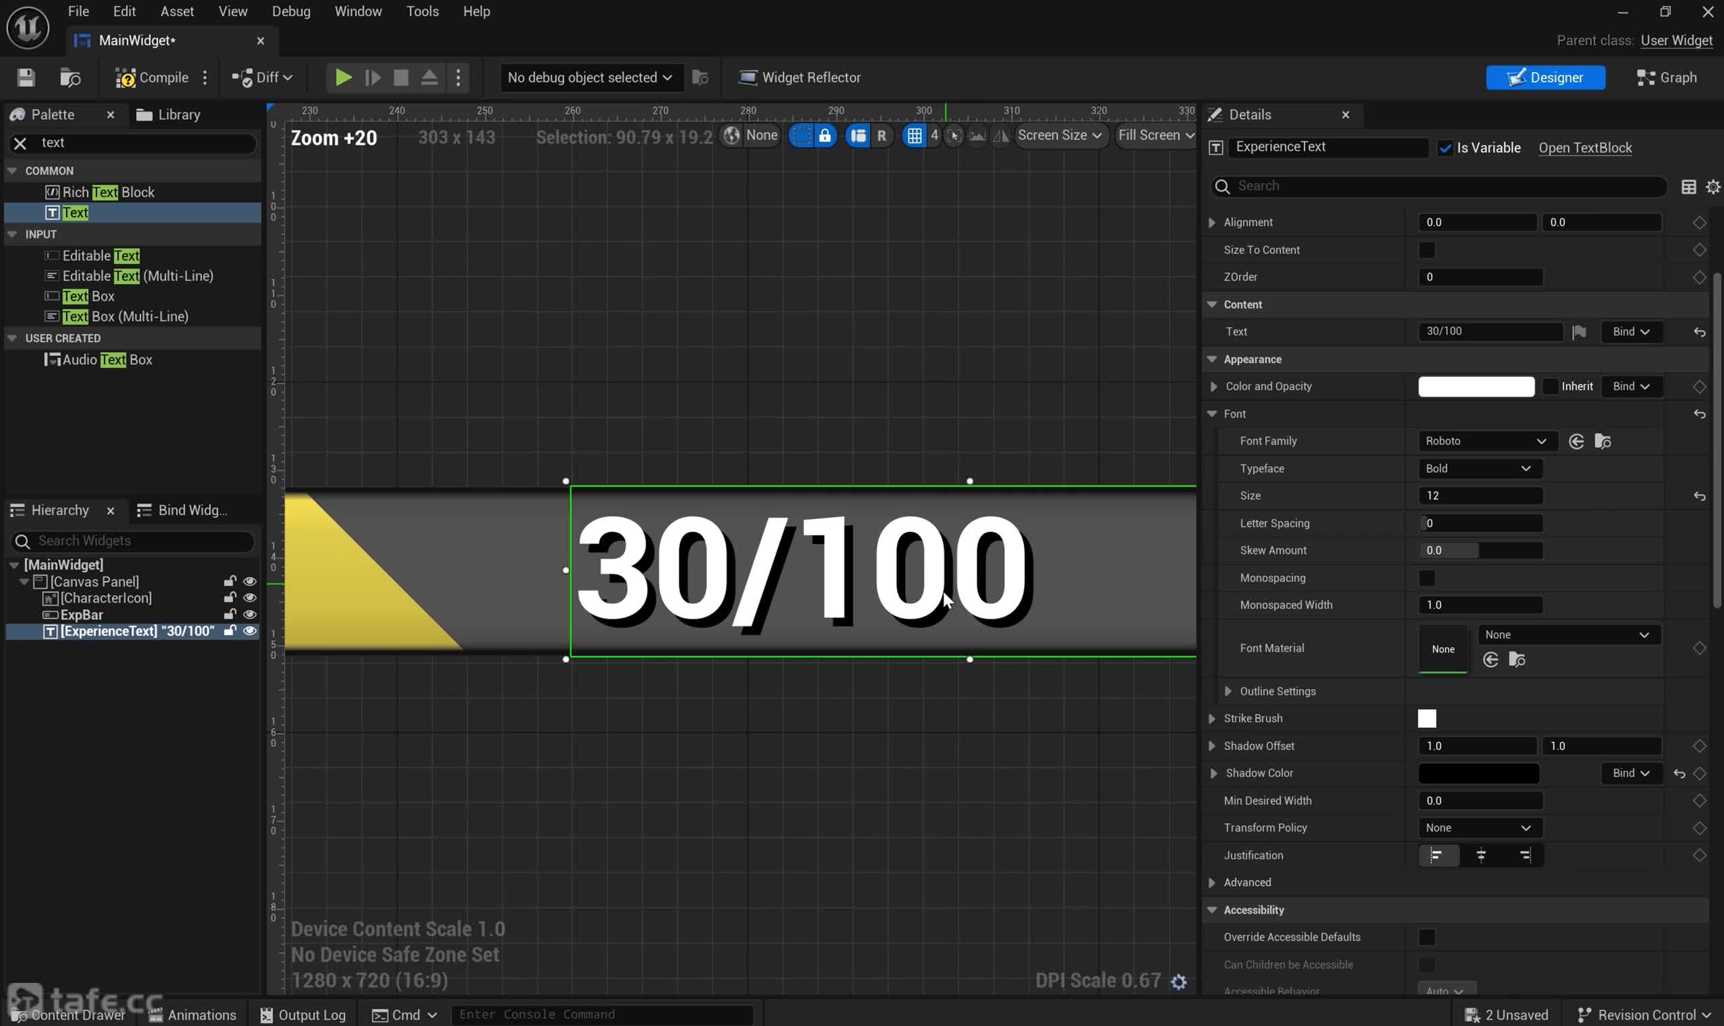This screenshot has width=1724, height=1026.
Task: Collapse the Appearance section
Action: [1212, 360]
